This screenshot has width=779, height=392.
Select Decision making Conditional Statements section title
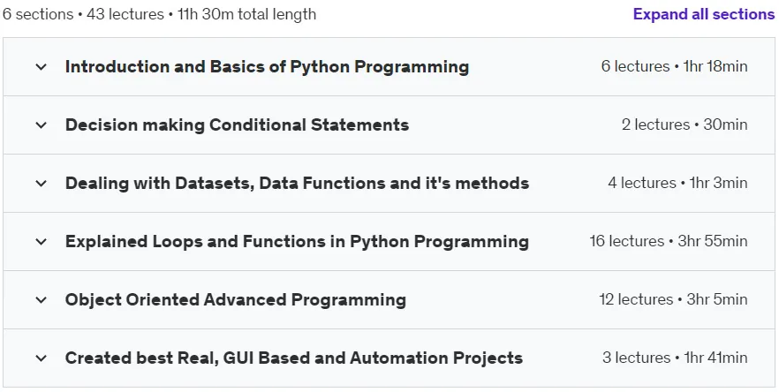pyautogui.click(x=237, y=124)
